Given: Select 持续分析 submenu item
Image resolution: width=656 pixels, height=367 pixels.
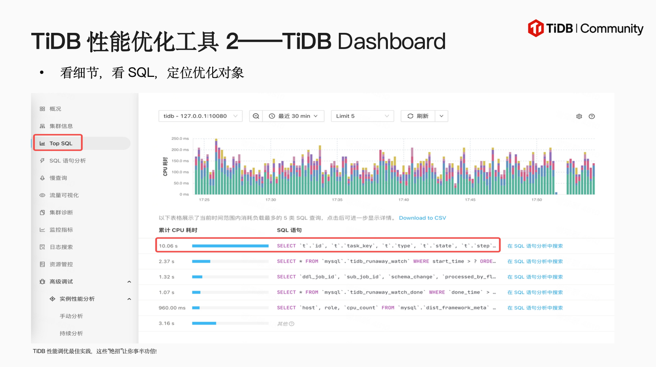Looking at the screenshot, I should 71,333.
